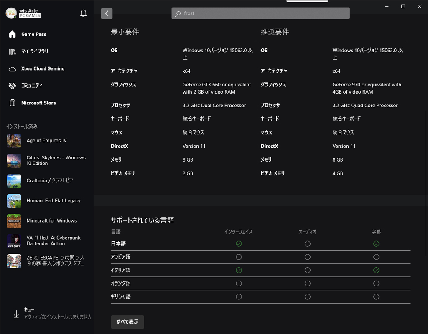Open the Game Pass section icon
Screen dimensions: 428x334
[x=12, y=34]
